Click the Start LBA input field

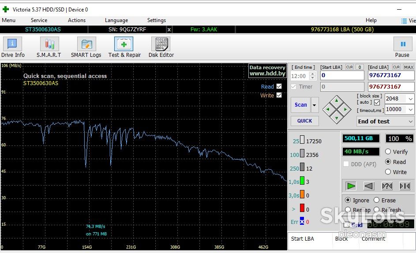(342, 75)
